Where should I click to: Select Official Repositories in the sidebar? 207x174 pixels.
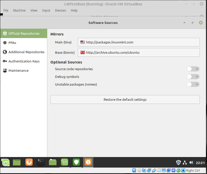pyautogui.click(x=24, y=33)
